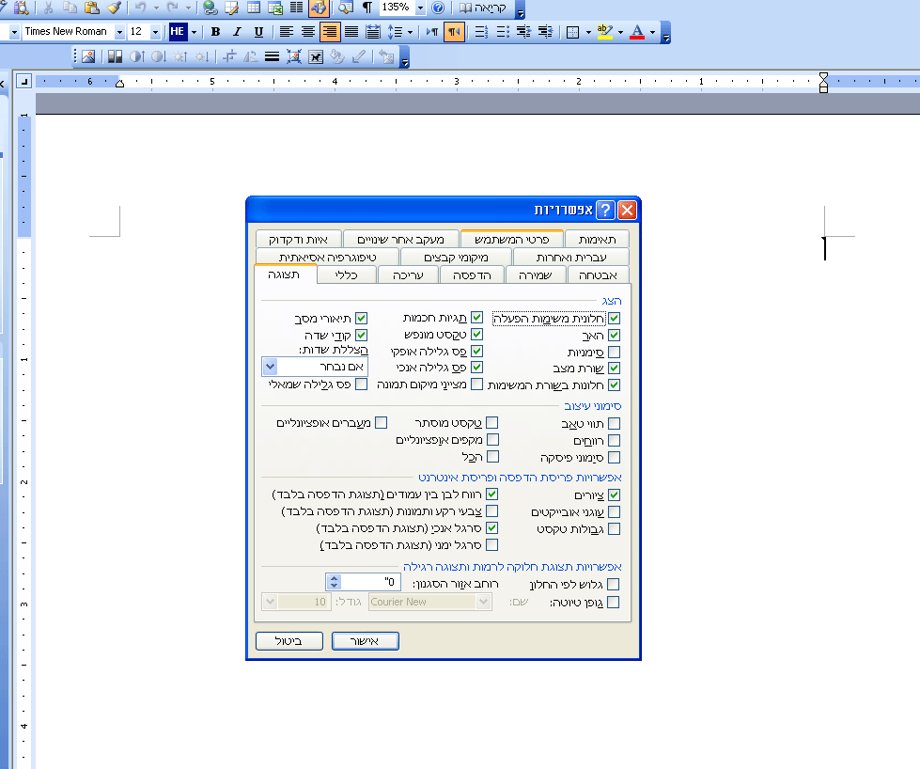This screenshot has height=769, width=920.
Task: Justify the paragraph text
Action: [351, 32]
